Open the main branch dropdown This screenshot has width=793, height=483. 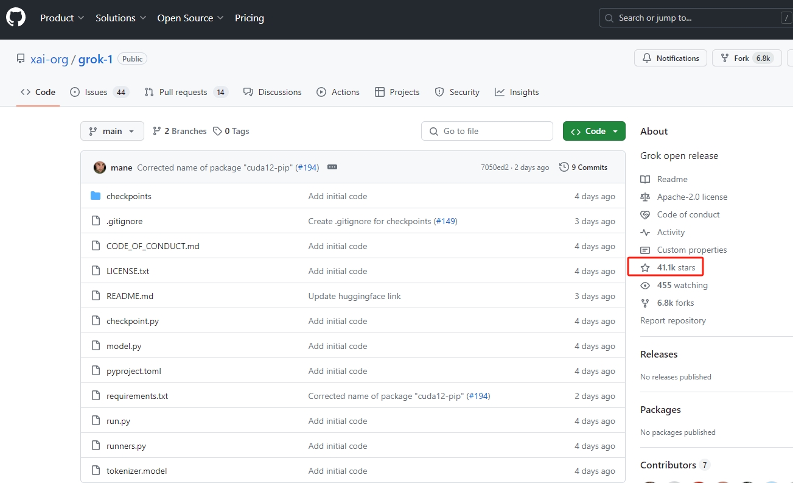click(x=112, y=131)
